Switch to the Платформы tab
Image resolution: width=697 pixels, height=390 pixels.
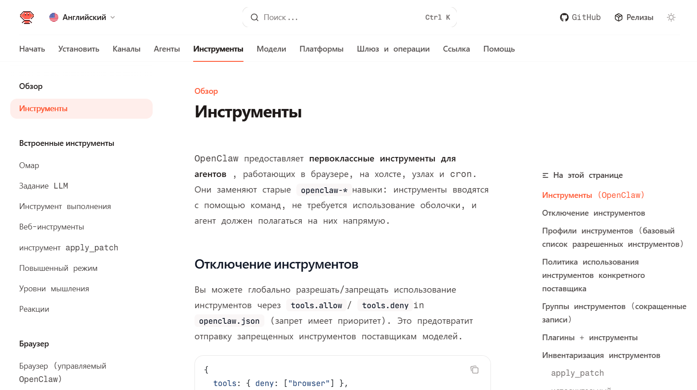pos(321,49)
